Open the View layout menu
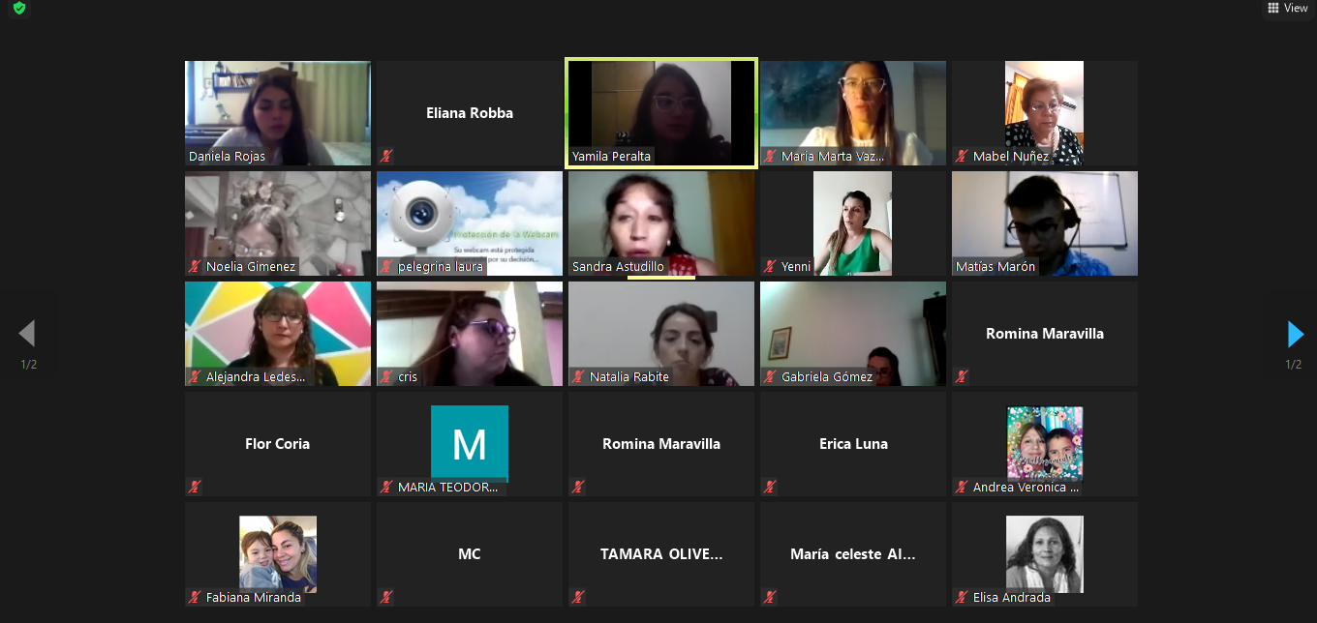This screenshot has width=1317, height=623. point(1288,8)
